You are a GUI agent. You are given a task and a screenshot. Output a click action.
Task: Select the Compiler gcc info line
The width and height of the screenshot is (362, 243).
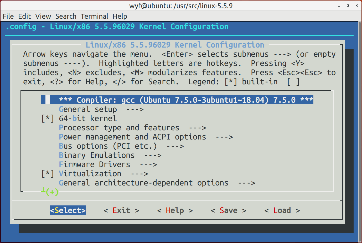coord(177,100)
